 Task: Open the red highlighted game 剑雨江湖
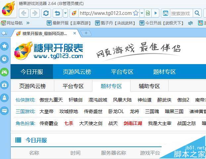(133, 123)
